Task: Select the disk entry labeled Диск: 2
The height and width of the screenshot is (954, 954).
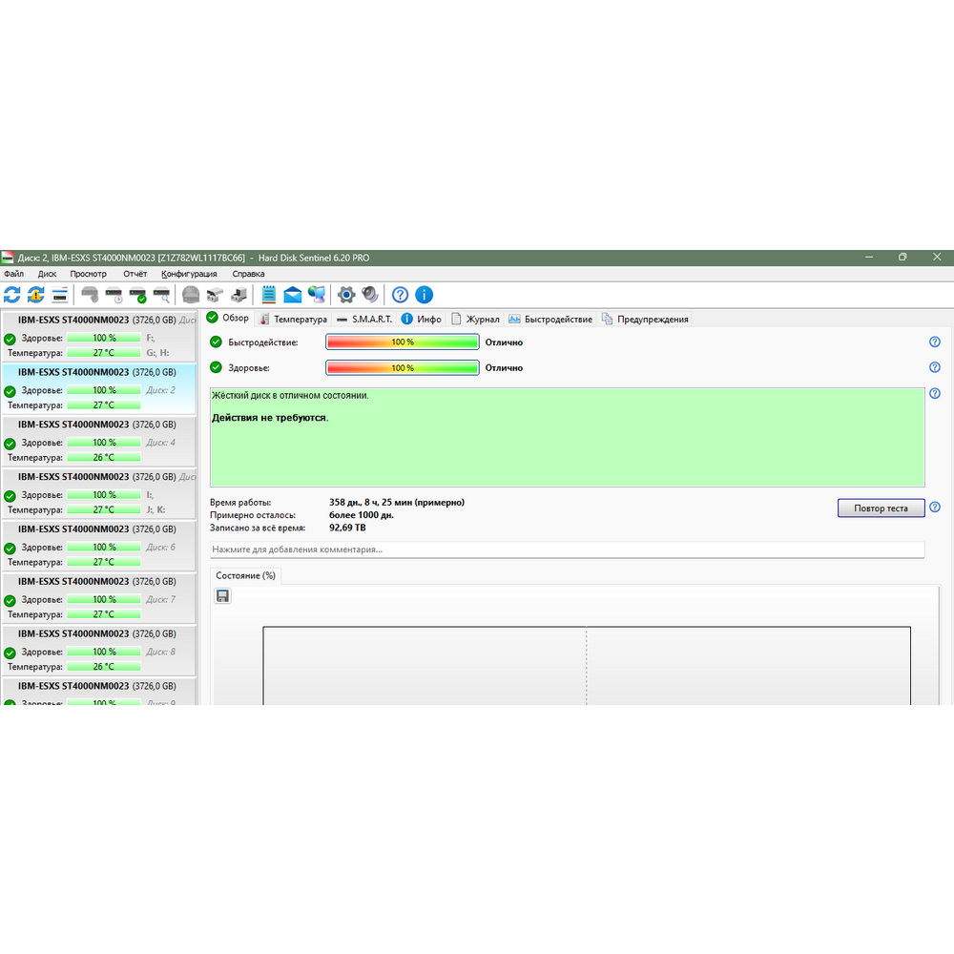Action: click(98, 389)
